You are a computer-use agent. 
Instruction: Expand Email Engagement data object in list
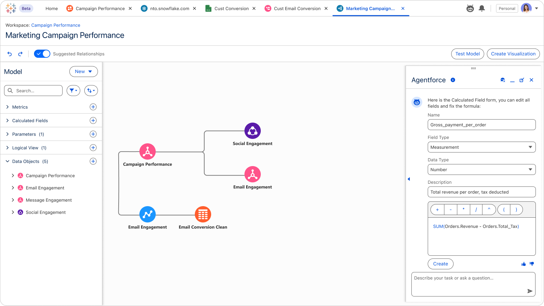click(x=13, y=188)
